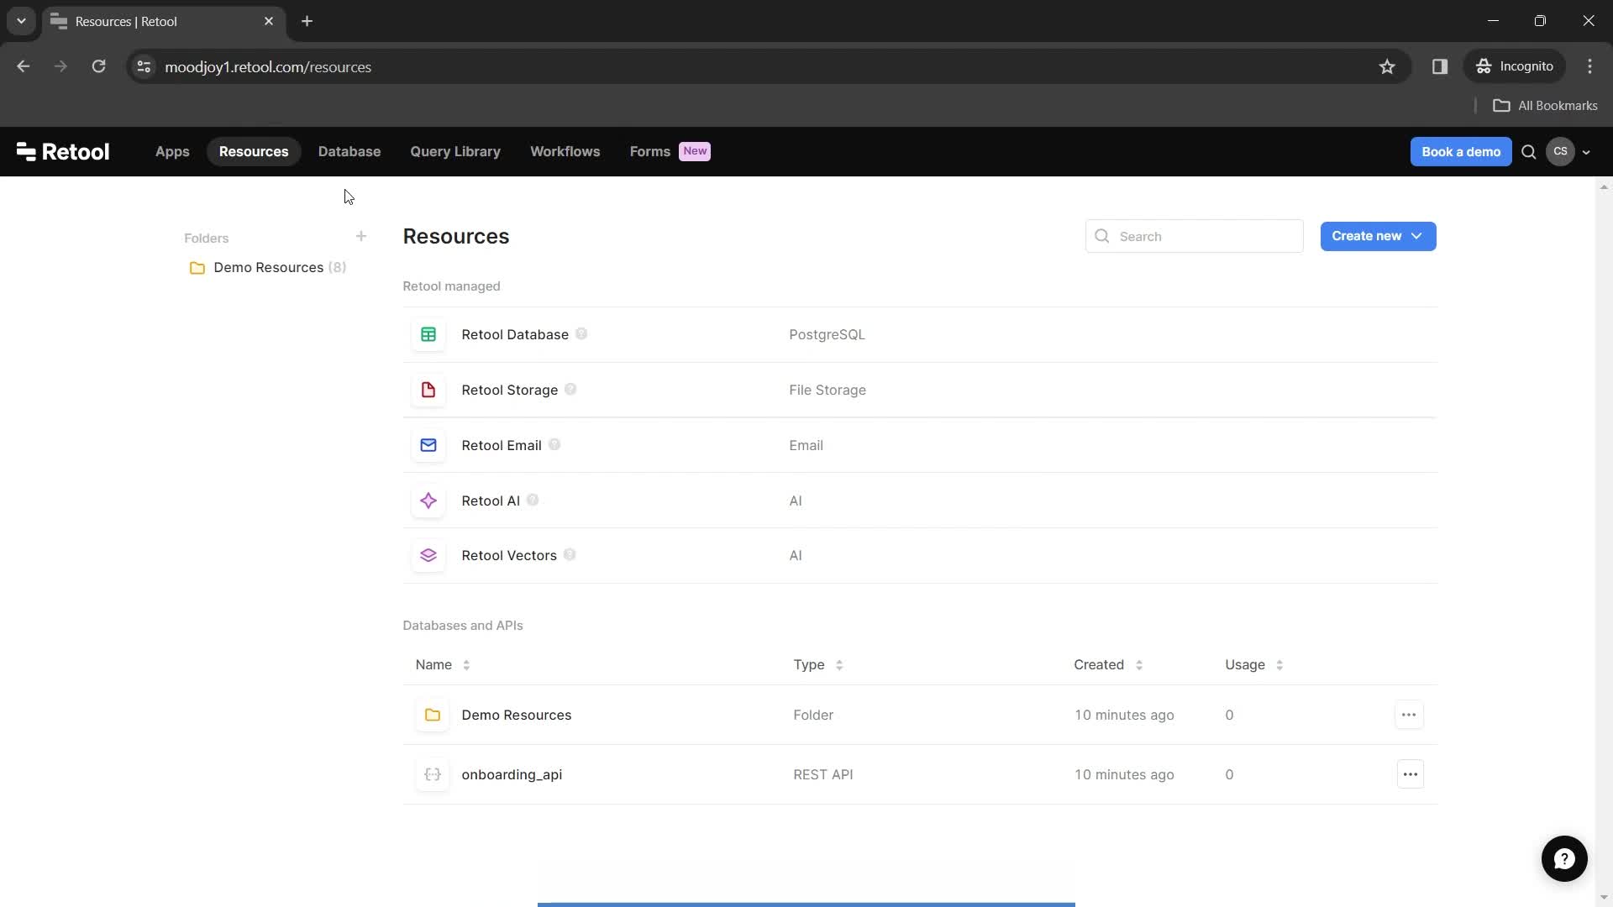Open the Resources navigation tab
The image size is (1613, 907).
coord(254,150)
